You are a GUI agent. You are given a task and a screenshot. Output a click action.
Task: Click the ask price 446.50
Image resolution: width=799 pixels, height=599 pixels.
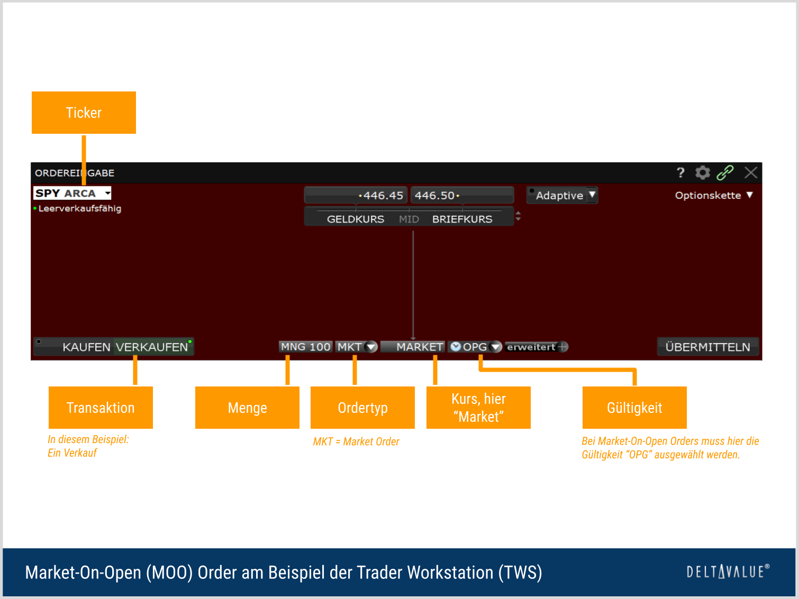(x=462, y=195)
